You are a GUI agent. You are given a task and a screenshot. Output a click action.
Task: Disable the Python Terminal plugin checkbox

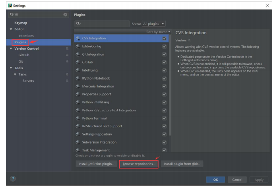(164, 118)
